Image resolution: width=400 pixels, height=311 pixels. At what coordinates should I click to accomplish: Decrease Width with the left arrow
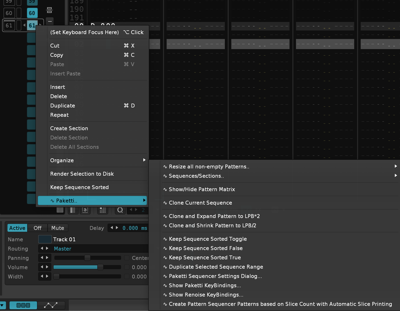coord(42,276)
